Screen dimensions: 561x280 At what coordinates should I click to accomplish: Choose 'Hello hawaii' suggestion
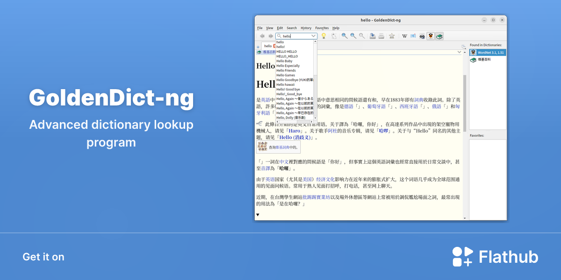tap(286, 84)
